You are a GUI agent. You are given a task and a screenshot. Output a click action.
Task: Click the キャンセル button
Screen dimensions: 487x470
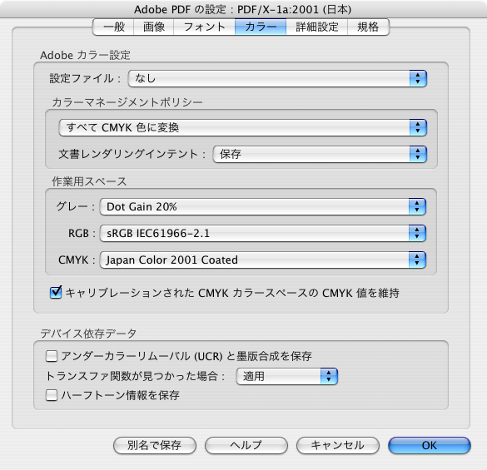coord(338,446)
